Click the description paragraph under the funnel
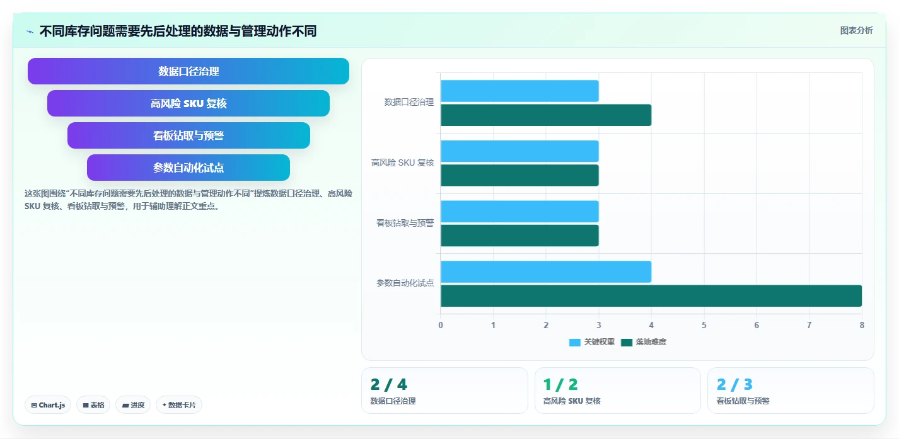Viewport: 899px width, 439px height. point(188,200)
